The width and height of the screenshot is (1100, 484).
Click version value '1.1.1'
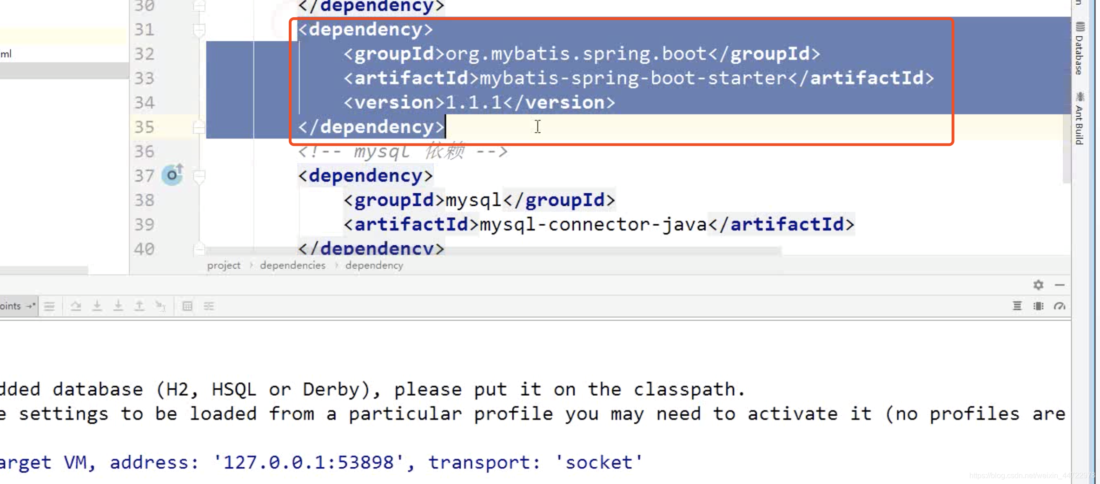[x=473, y=102]
